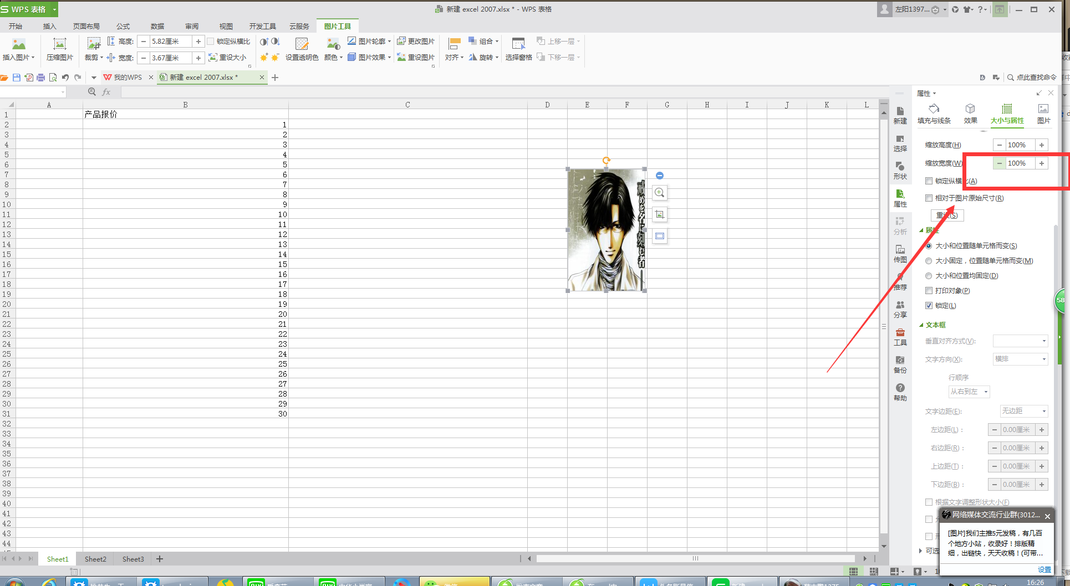The image size is (1070, 586).
Task: Open 文字边距 无边距 dropdown
Action: click(x=1023, y=411)
